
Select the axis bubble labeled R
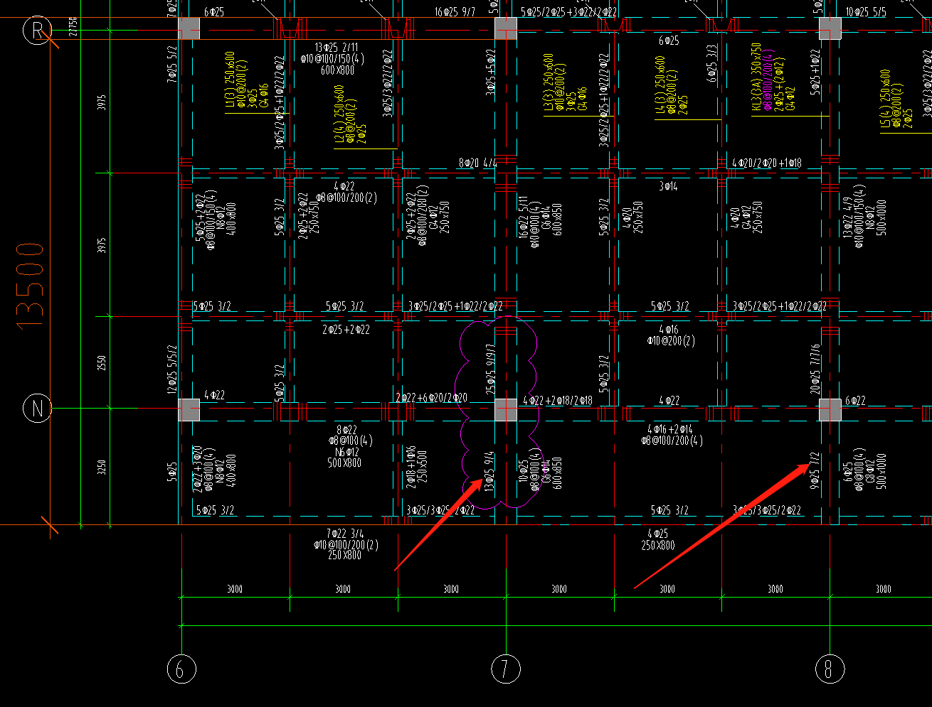36,31
